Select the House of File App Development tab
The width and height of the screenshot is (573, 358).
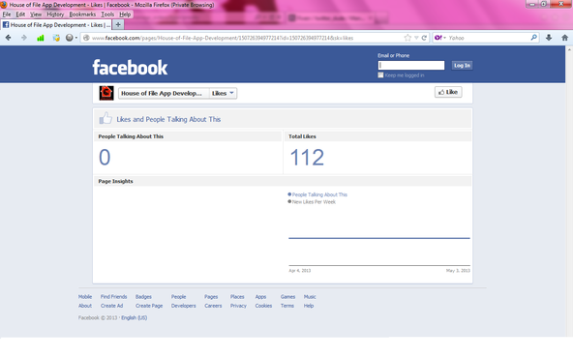pyautogui.click(x=56, y=25)
